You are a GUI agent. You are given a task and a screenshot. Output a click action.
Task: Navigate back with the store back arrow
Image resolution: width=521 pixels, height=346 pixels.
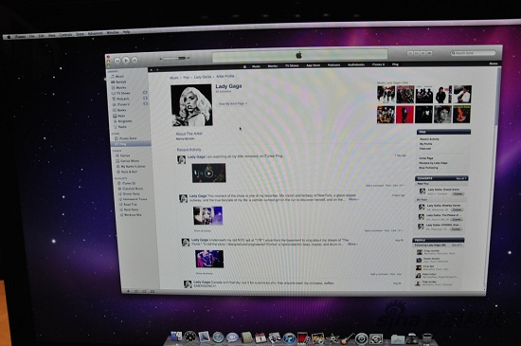tap(152, 70)
